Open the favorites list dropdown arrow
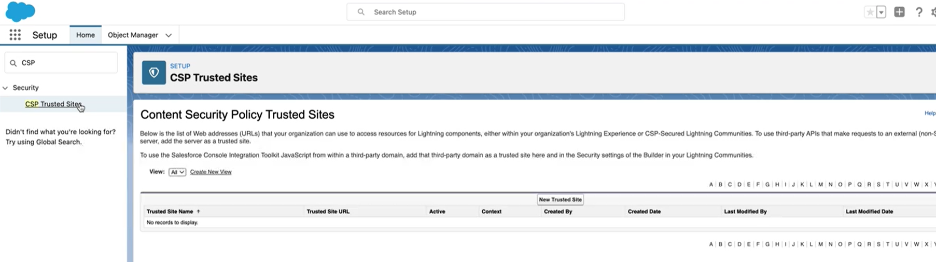 click(881, 12)
